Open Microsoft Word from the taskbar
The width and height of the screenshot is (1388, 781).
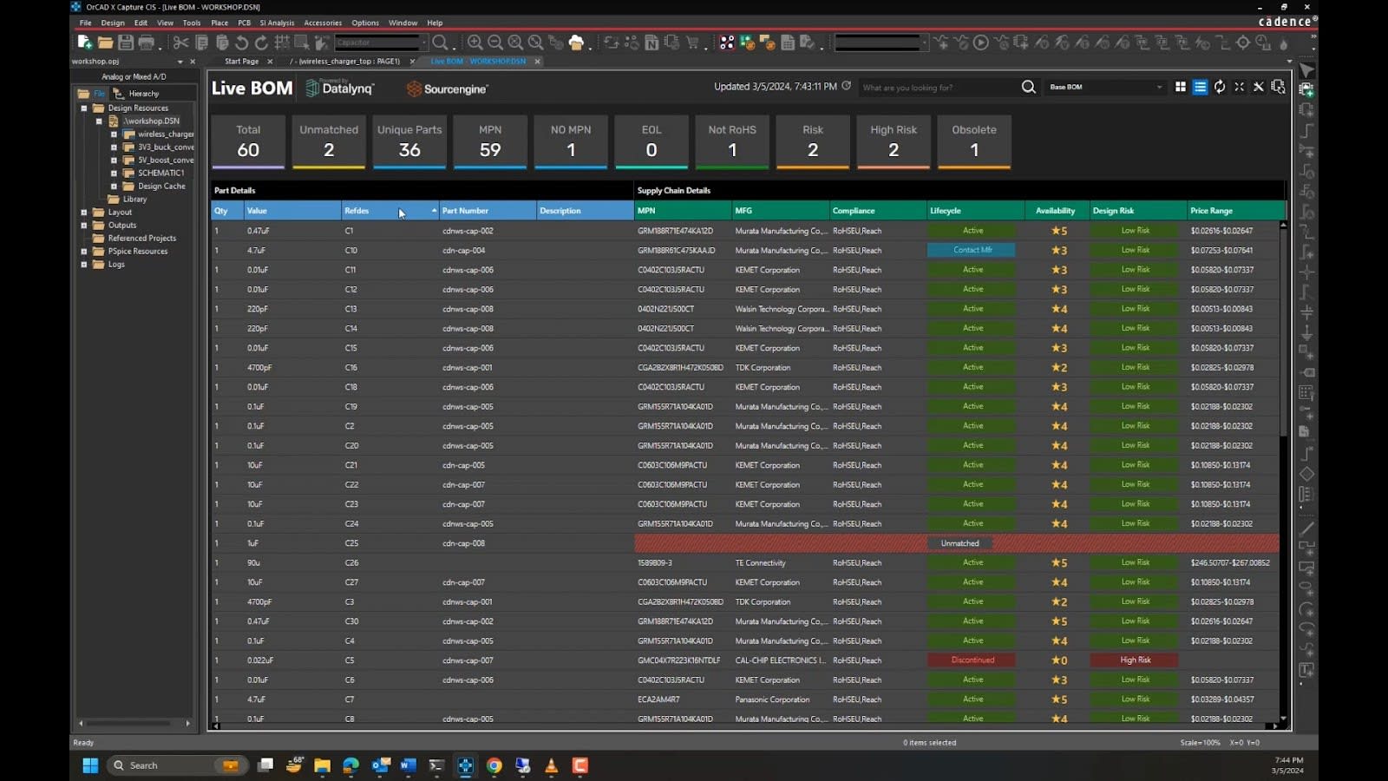(408, 765)
